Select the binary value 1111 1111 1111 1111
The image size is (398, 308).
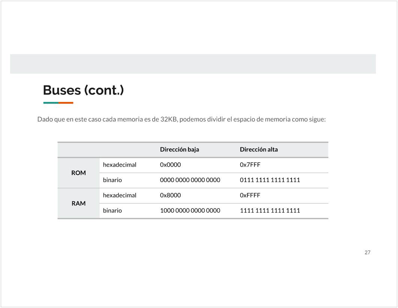click(x=270, y=211)
